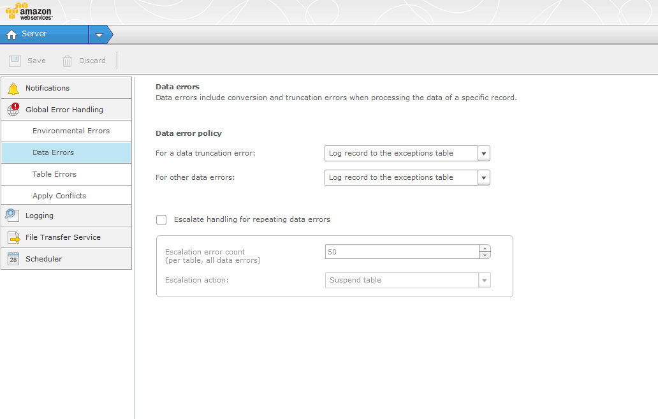Expand the Server tab dropdown arrow
The width and height of the screenshot is (658, 419).
tap(99, 35)
